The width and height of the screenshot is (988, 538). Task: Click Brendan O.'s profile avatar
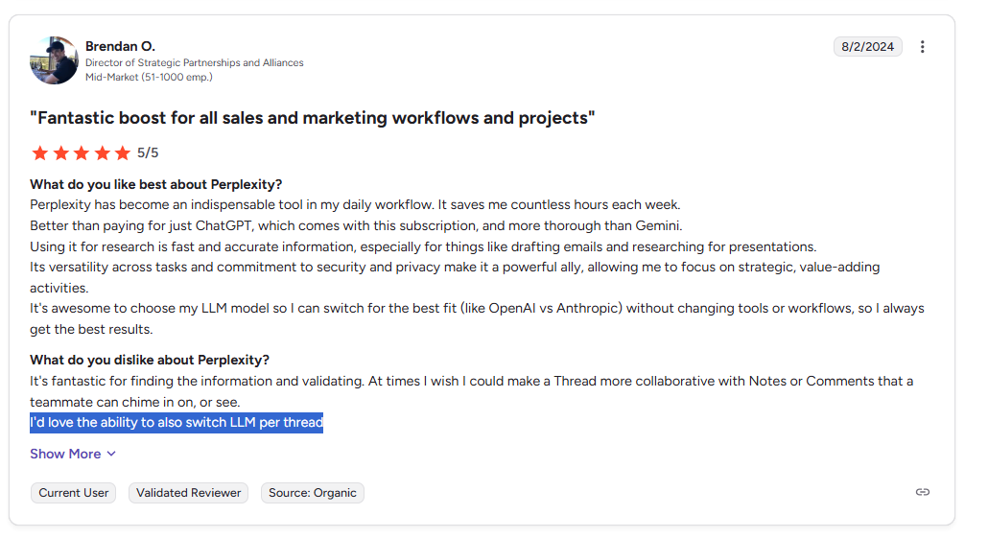pos(54,60)
